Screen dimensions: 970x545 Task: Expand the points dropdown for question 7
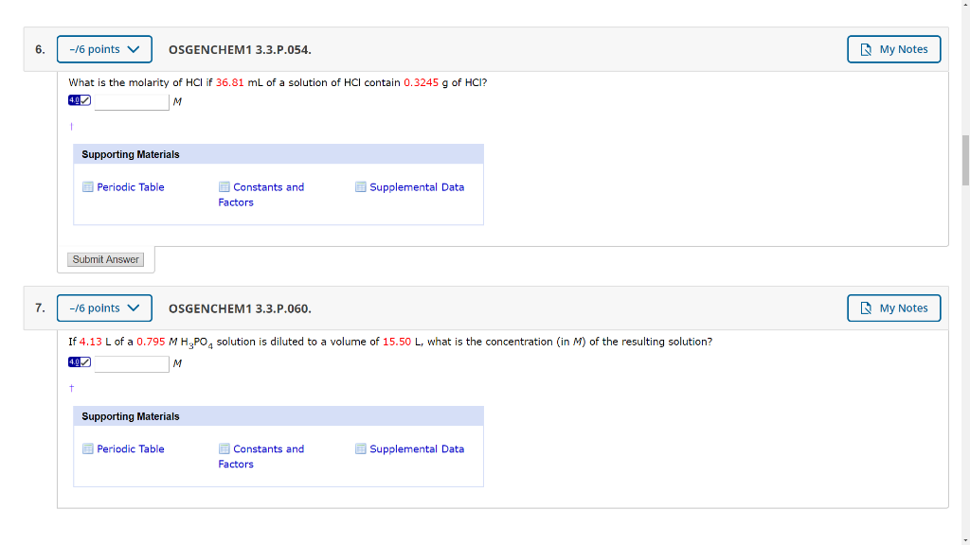point(104,308)
